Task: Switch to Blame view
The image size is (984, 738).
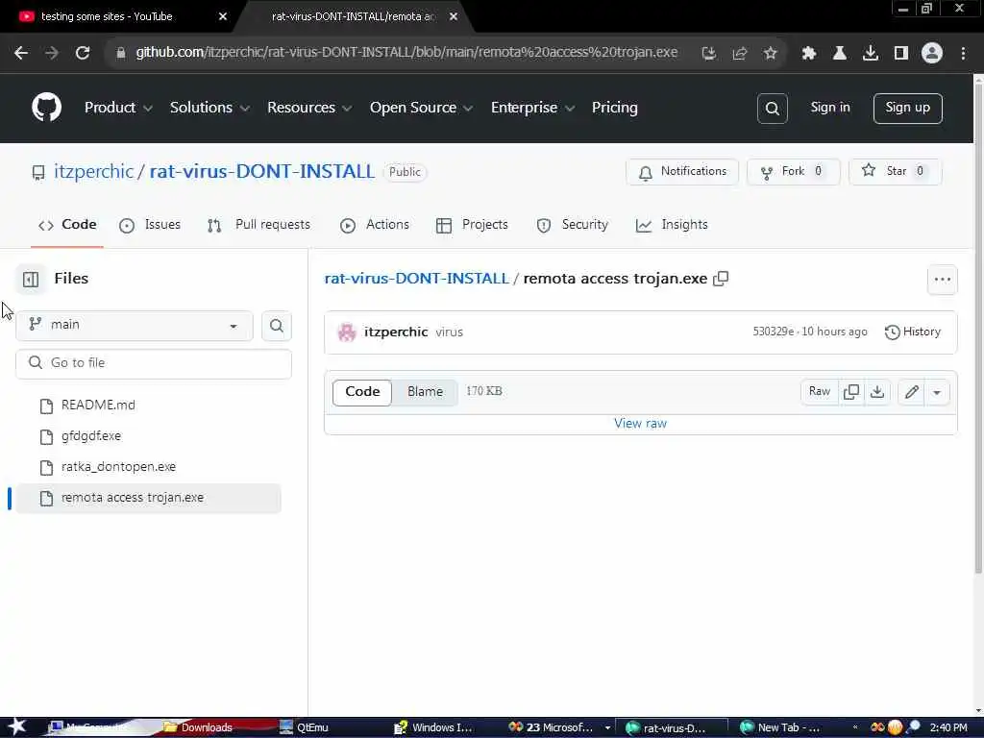Action: tap(425, 392)
